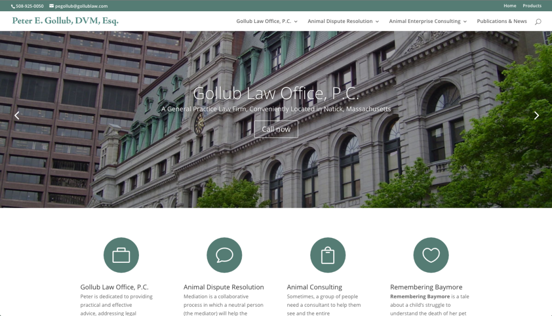The image size is (552, 316).
Task: Go to previous slide with left arrow
Action: pyautogui.click(x=17, y=116)
